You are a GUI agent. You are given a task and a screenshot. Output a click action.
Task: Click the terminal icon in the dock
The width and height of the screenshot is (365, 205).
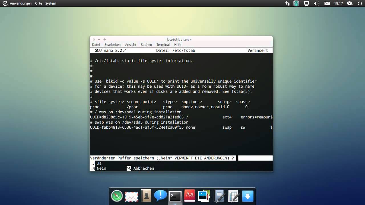(x=175, y=196)
